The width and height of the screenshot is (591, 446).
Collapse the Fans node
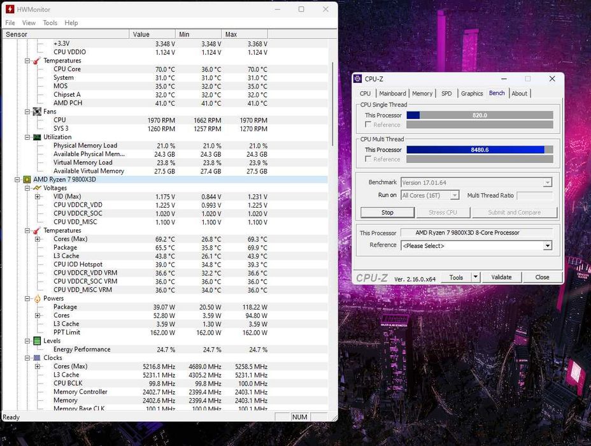coord(27,111)
